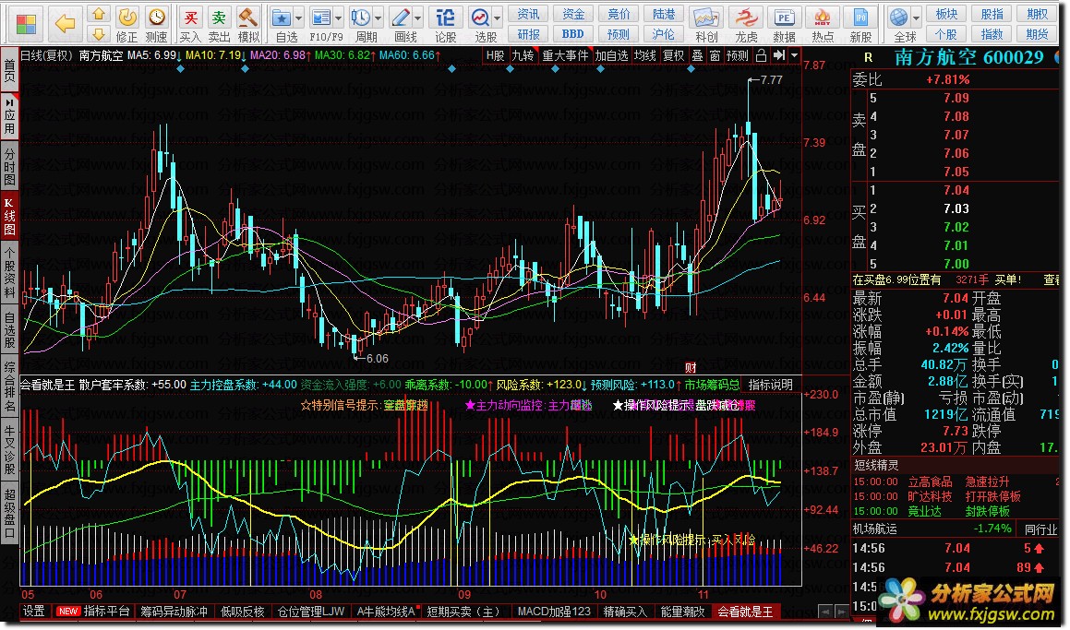
Task: Open the 测速 clock icon
Action: tap(156, 17)
